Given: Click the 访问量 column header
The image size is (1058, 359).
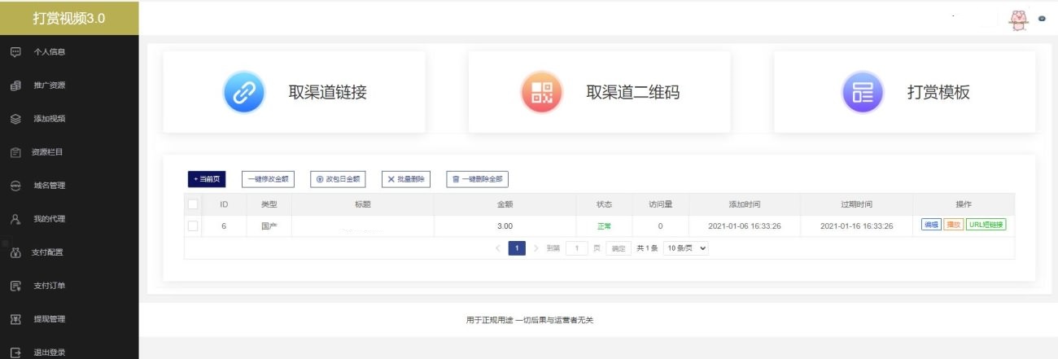Looking at the screenshot, I should 660,204.
